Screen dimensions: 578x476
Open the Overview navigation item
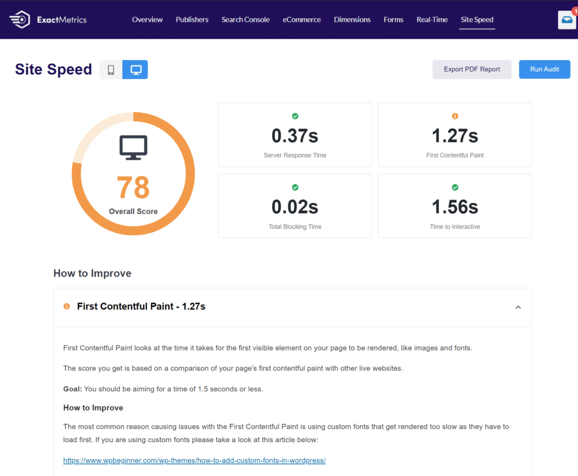coord(147,19)
